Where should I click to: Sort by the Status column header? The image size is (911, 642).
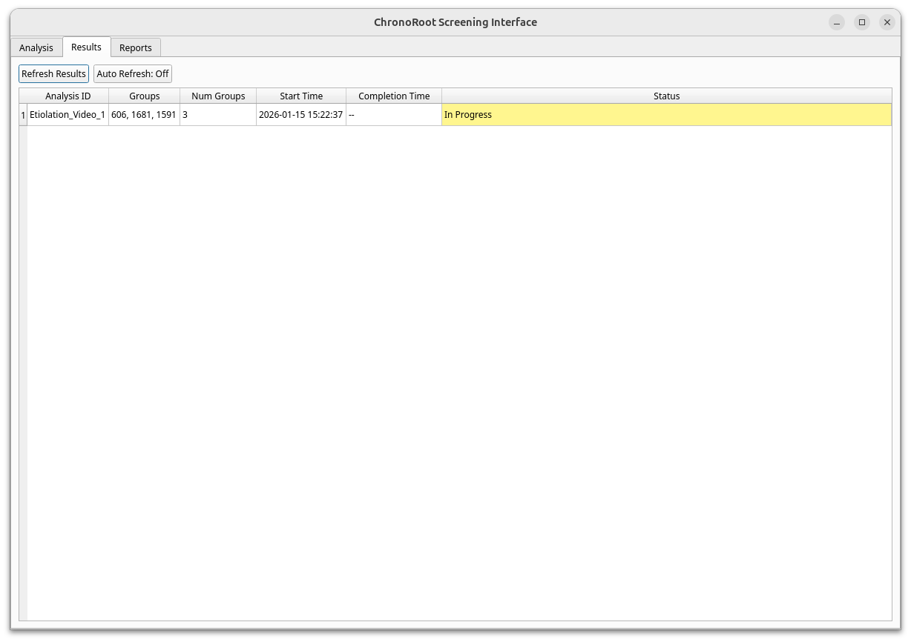coord(666,96)
